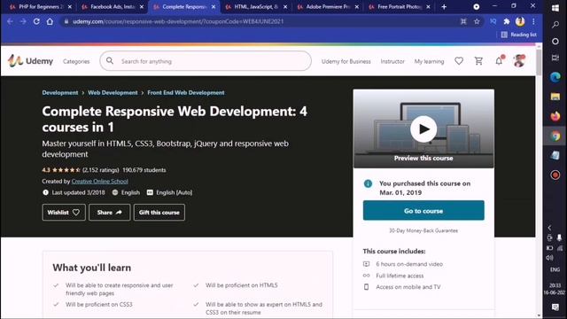Close the PHP for Beginners tab
The image size is (567, 319).
tap(70, 7)
